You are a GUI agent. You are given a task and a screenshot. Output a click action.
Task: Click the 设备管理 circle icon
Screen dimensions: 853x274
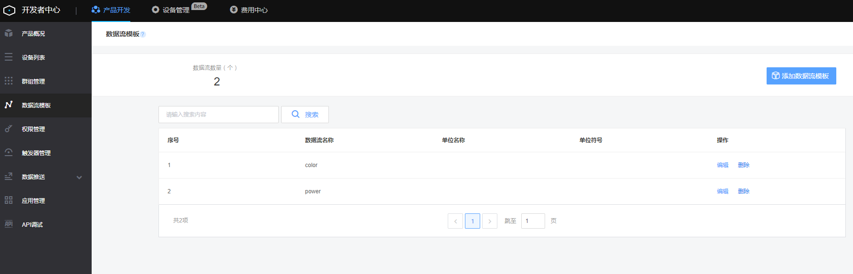coord(156,10)
